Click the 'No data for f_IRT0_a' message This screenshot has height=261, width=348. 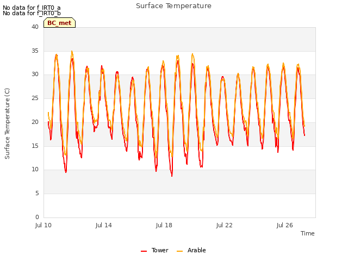[x=32, y=8]
